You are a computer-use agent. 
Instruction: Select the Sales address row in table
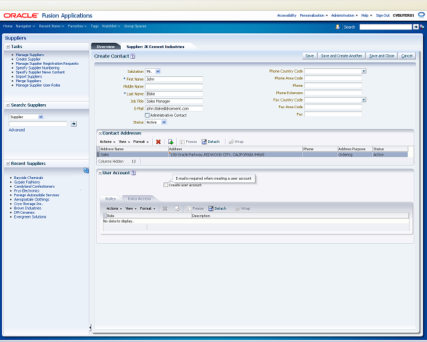coord(252,155)
